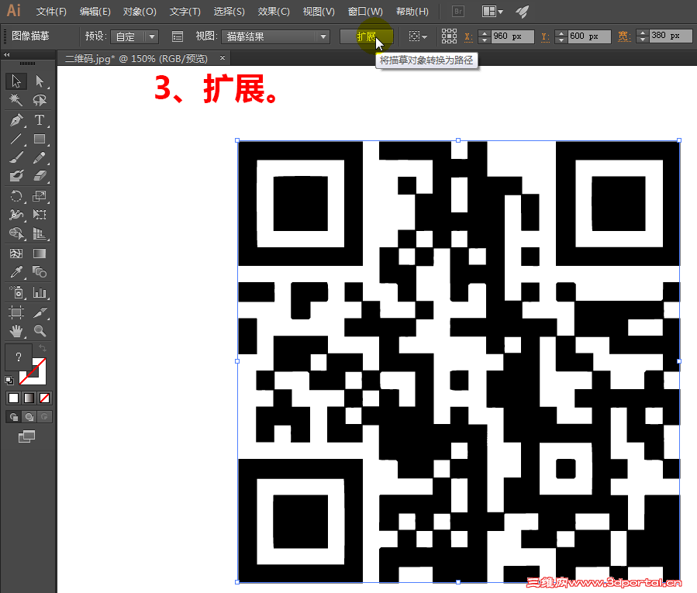Select the Lasso tool
Screen dimensions: 697x593
[40, 100]
